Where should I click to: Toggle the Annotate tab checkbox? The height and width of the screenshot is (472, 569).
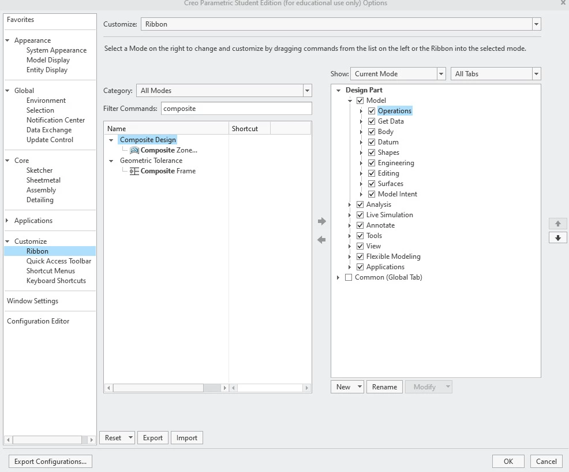pyautogui.click(x=360, y=225)
